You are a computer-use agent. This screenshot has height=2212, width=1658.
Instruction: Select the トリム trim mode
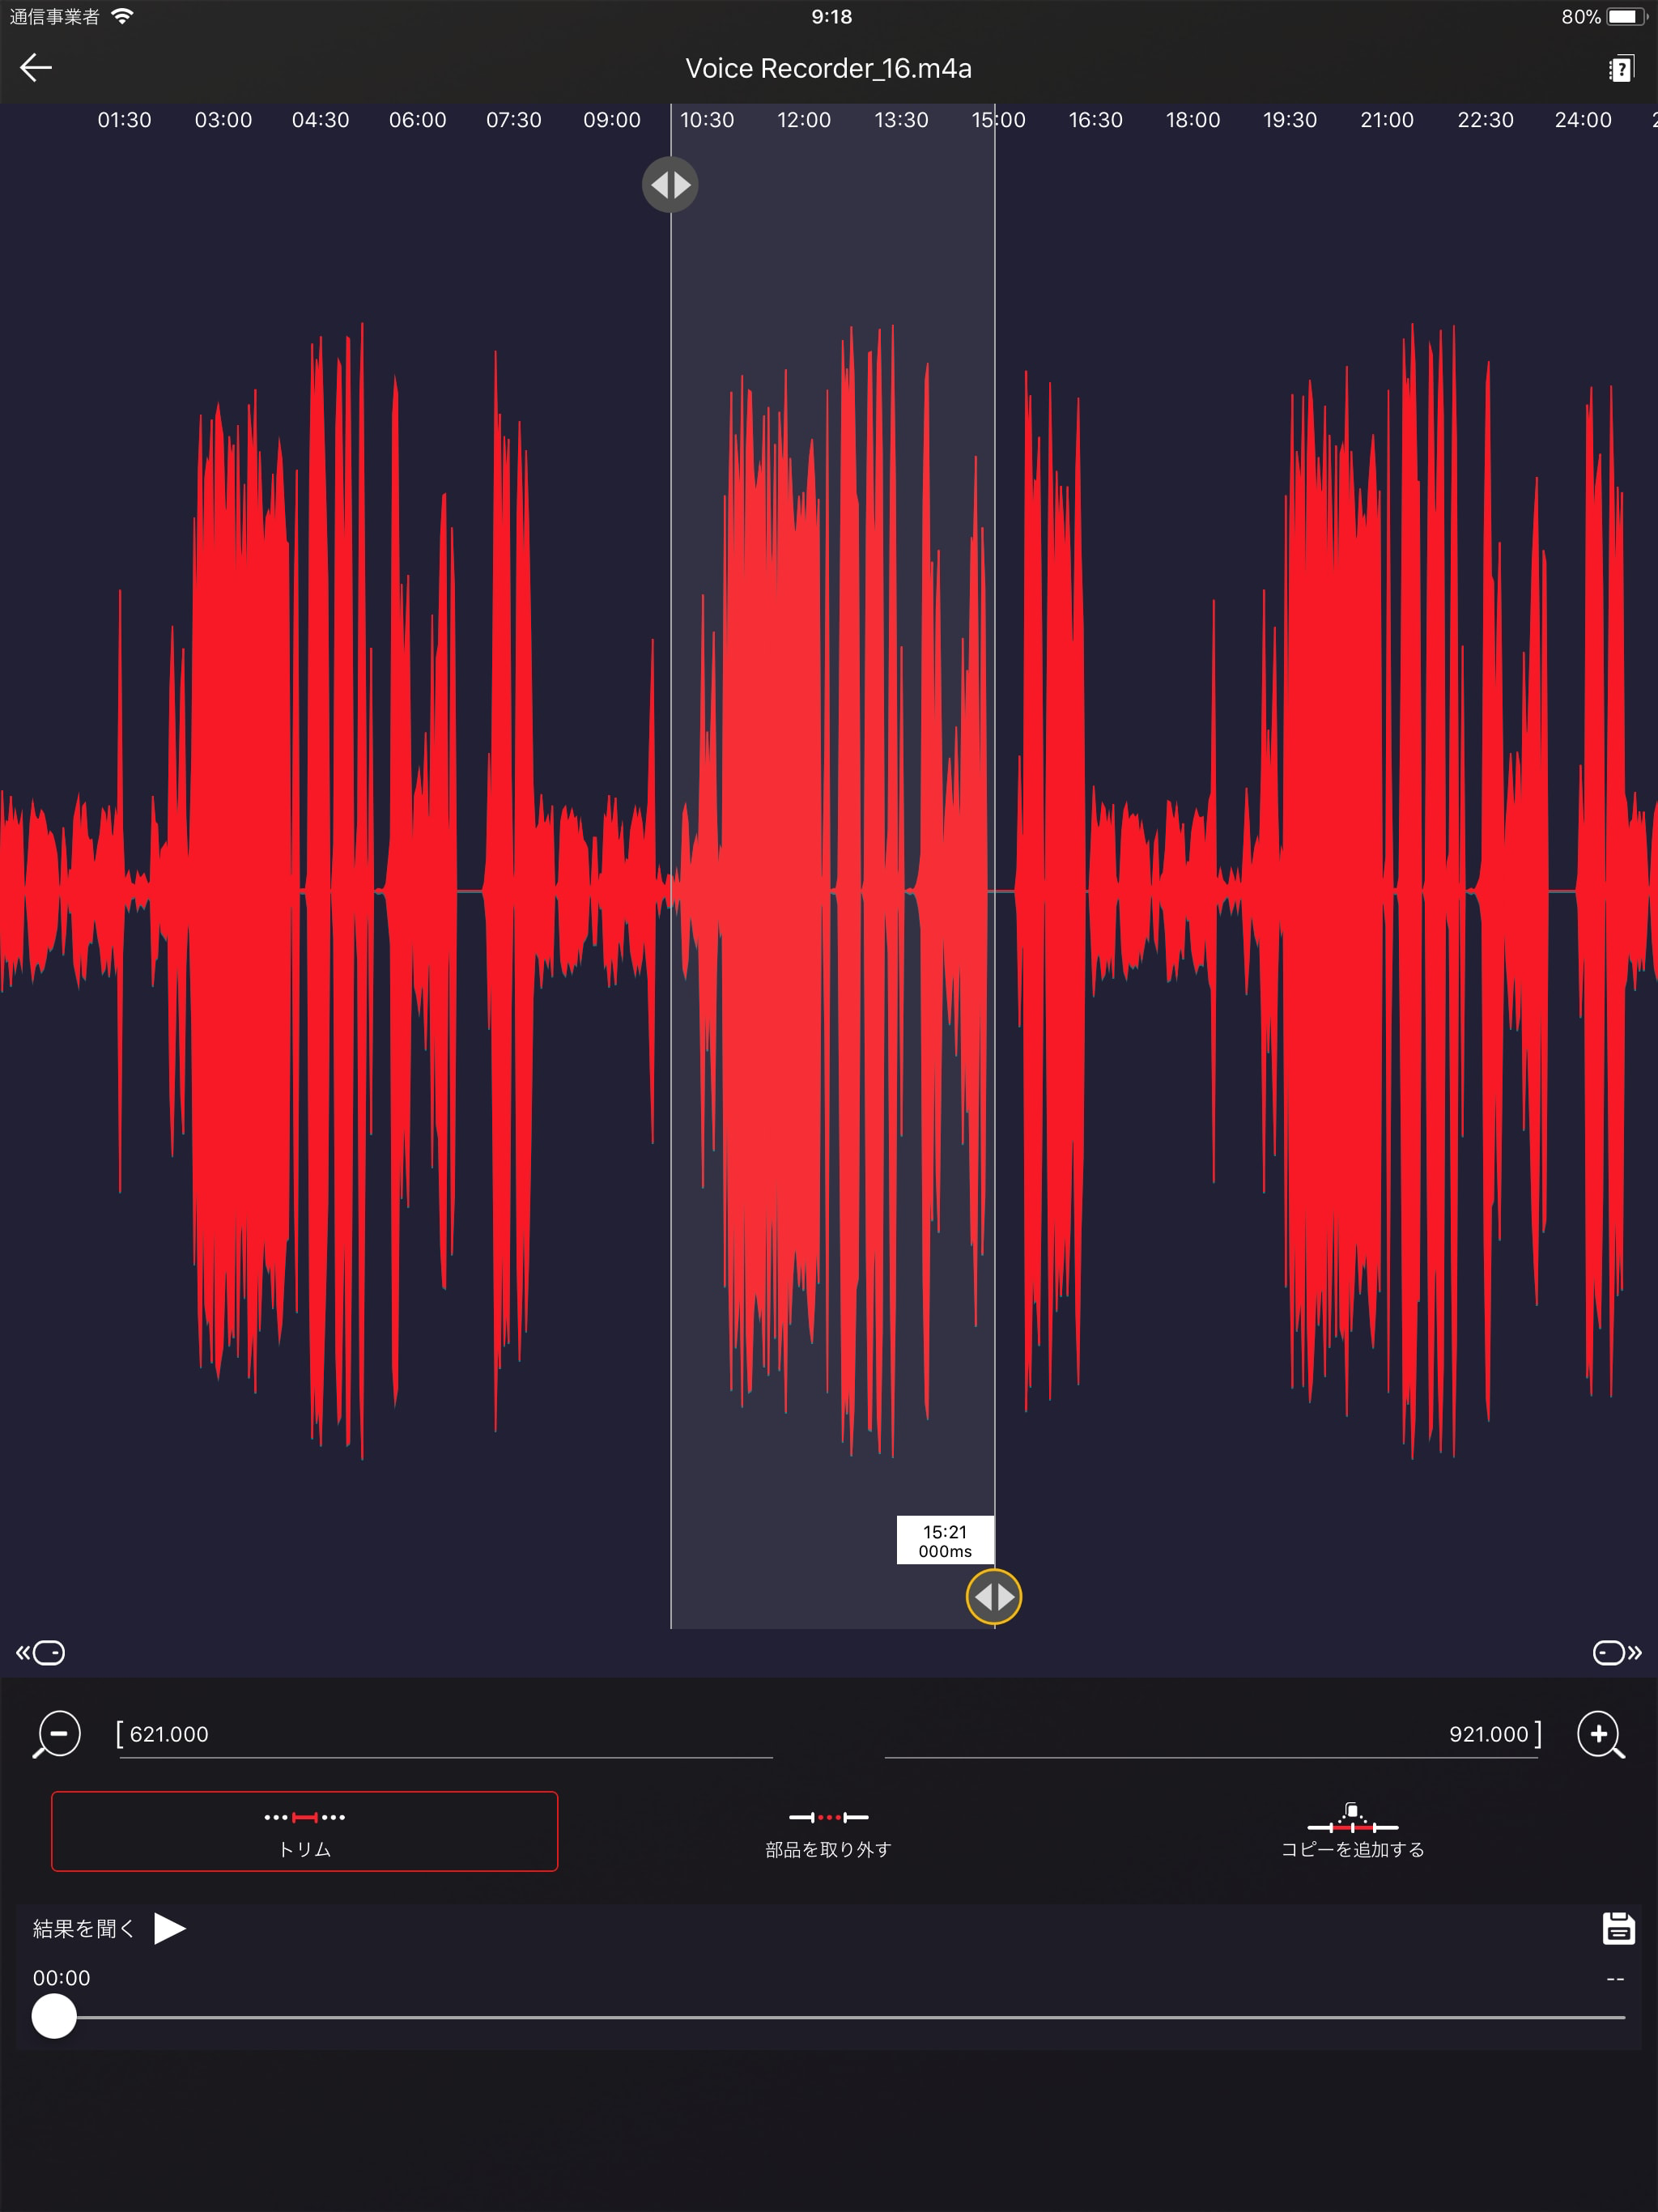pos(305,1831)
